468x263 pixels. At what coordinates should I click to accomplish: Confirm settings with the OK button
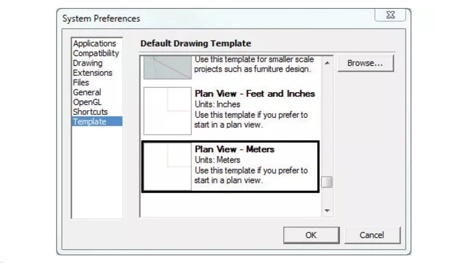point(311,235)
